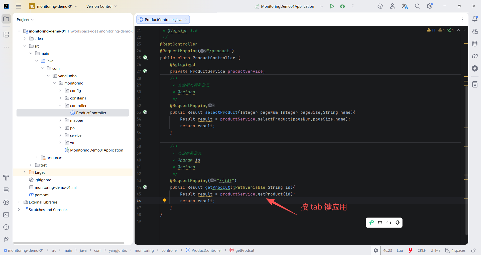Open the Terminal tool window icon
Image resolution: width=481 pixels, height=255 pixels.
(6, 215)
